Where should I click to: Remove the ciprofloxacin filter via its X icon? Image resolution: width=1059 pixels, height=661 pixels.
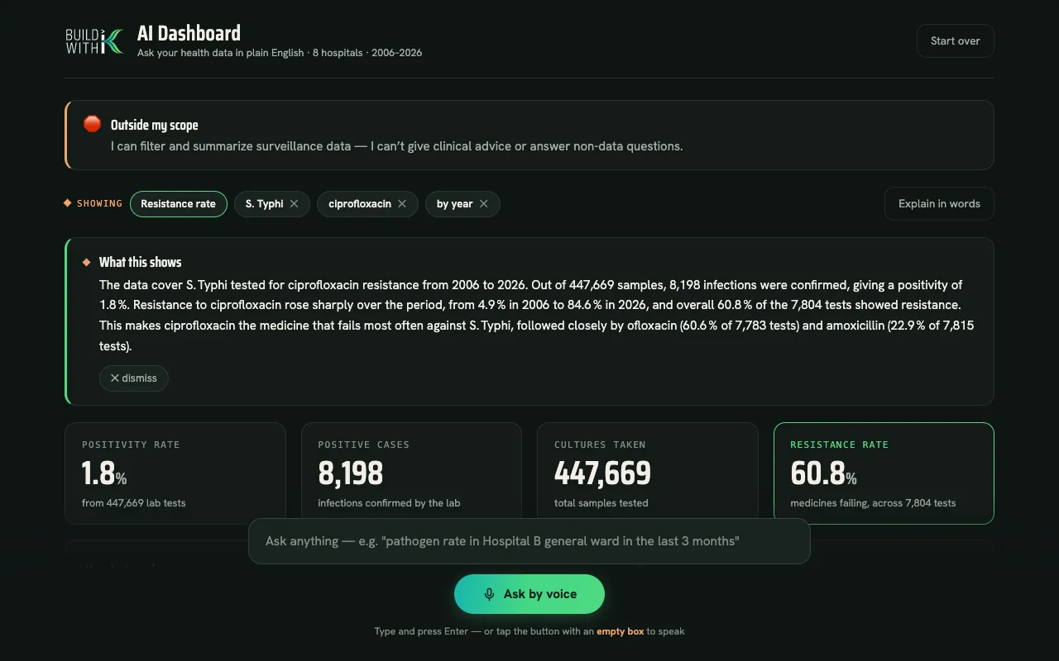[x=402, y=204]
